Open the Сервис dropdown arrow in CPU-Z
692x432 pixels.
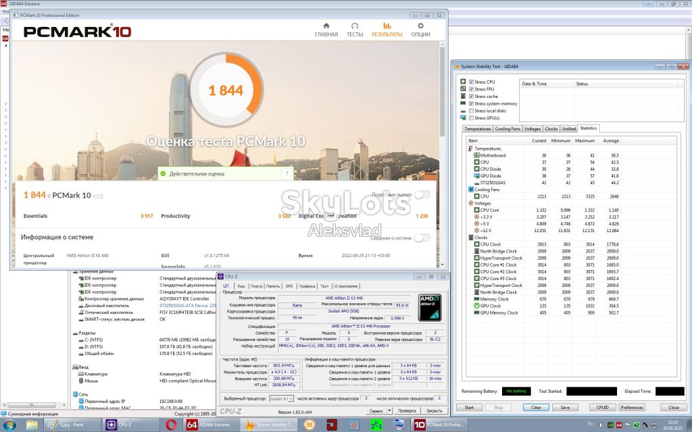(x=389, y=410)
